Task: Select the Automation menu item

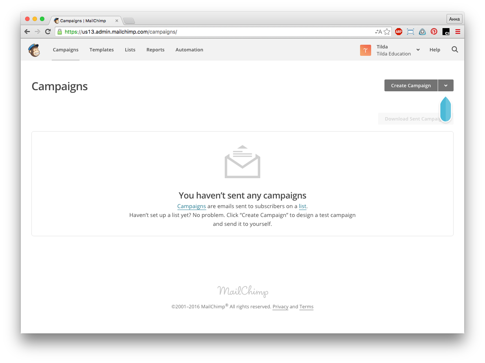Action: pyautogui.click(x=189, y=50)
